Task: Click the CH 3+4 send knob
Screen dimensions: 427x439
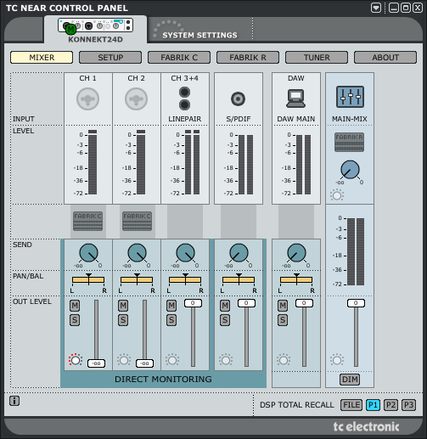Action: 185,253
